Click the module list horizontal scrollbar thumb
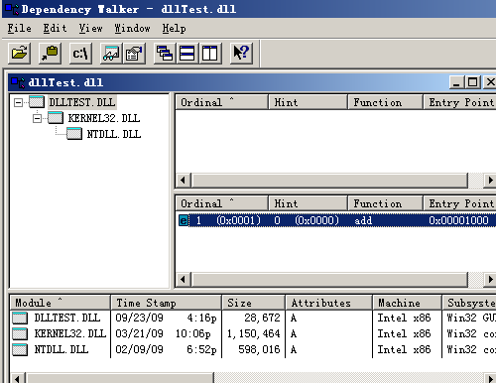Screen dimensions: 496x383 pyautogui.click(x=120, y=378)
